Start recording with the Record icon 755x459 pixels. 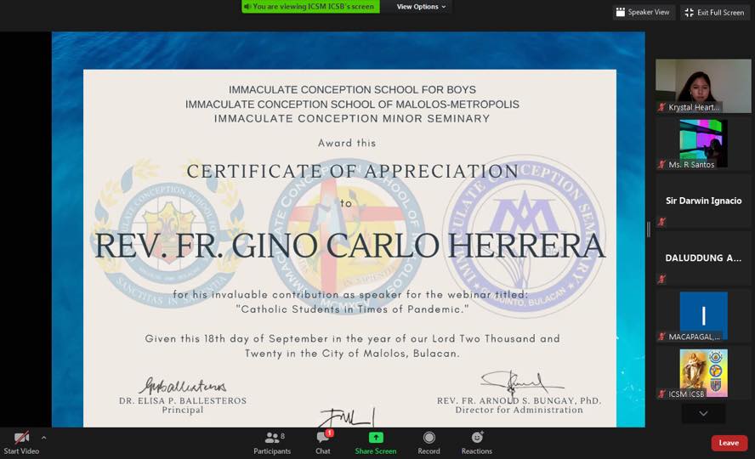pos(429,438)
